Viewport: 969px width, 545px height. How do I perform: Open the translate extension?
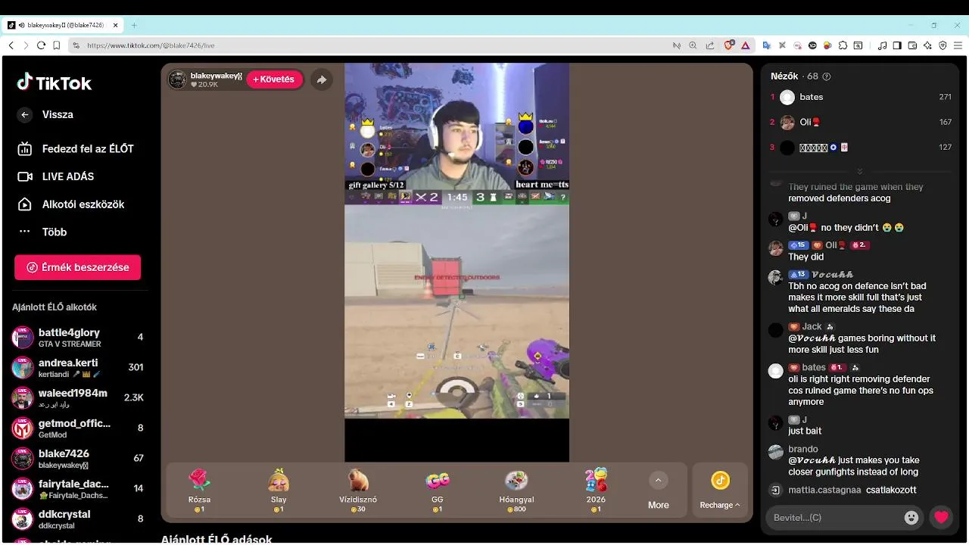[x=766, y=45]
